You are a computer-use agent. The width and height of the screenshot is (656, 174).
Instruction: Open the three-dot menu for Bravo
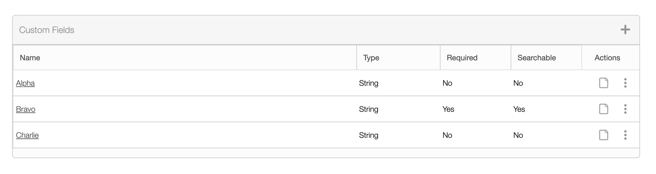coord(625,109)
